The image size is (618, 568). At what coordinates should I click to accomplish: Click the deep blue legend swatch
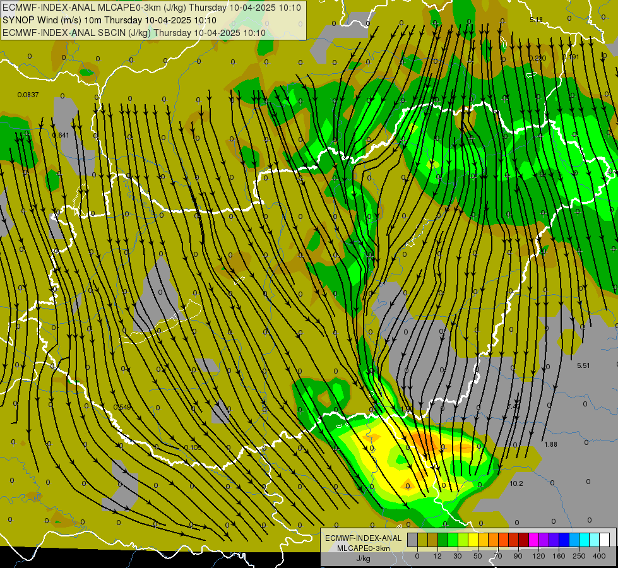pos(564,540)
